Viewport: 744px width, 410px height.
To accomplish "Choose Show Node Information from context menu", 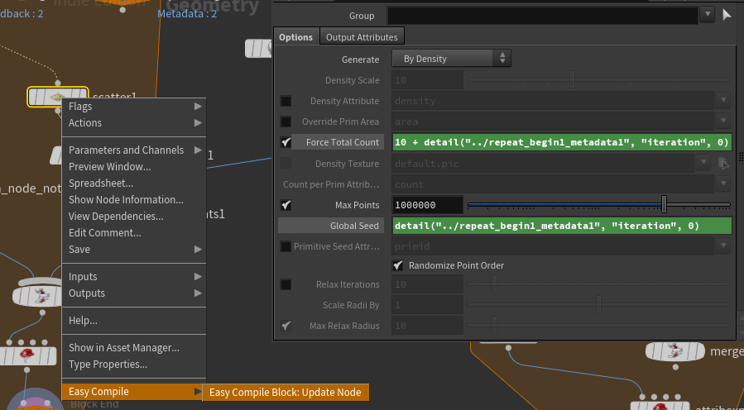I will (126, 199).
